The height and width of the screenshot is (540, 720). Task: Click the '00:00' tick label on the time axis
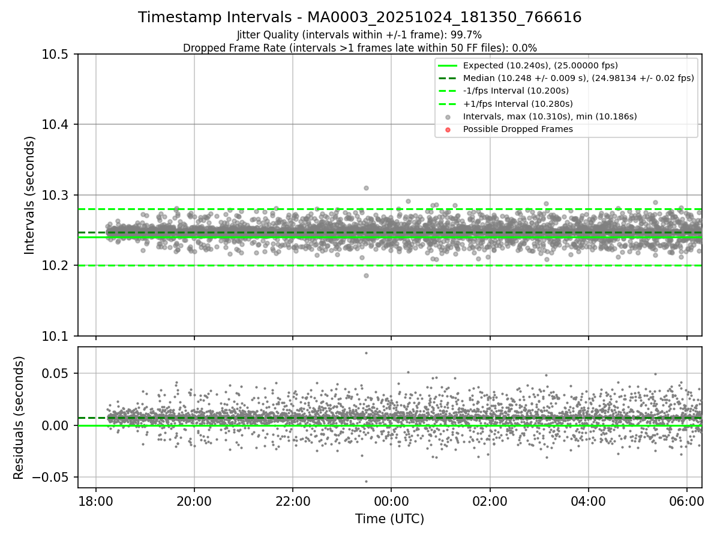coord(391,500)
